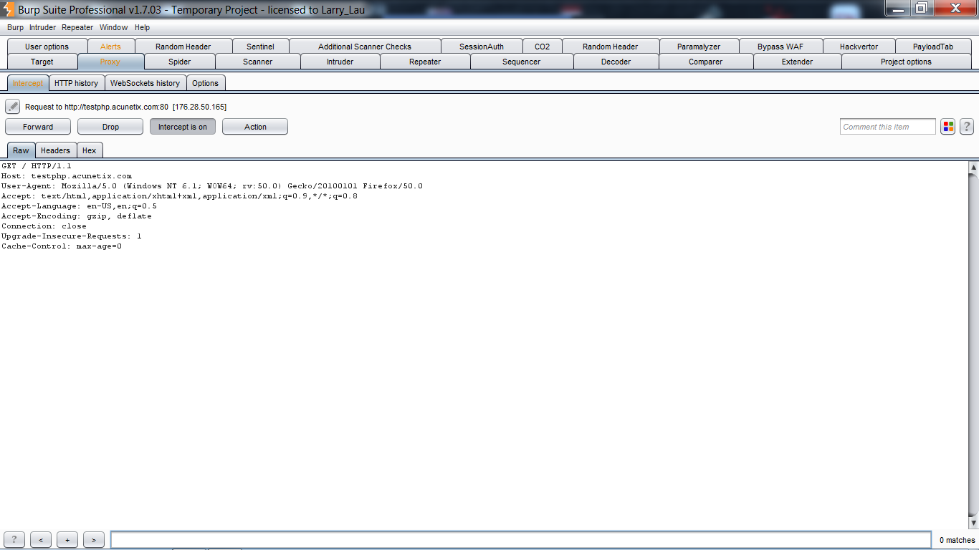This screenshot has width=979, height=550.
Task: Select the SessionAuth tab
Action: (x=482, y=47)
